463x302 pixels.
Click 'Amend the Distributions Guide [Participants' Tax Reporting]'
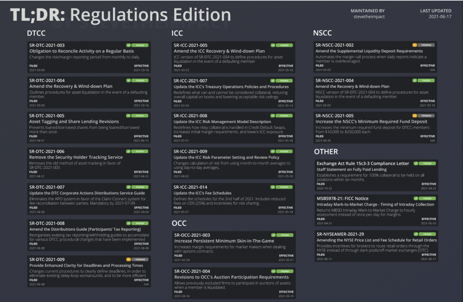(85, 229)
